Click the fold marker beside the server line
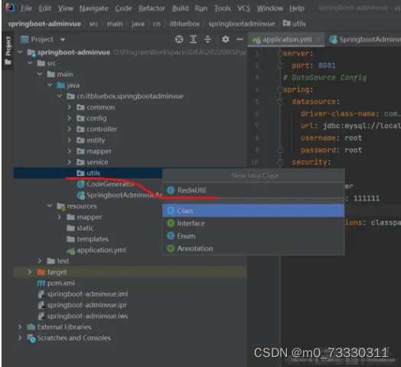This screenshot has height=367, width=401. click(x=280, y=54)
